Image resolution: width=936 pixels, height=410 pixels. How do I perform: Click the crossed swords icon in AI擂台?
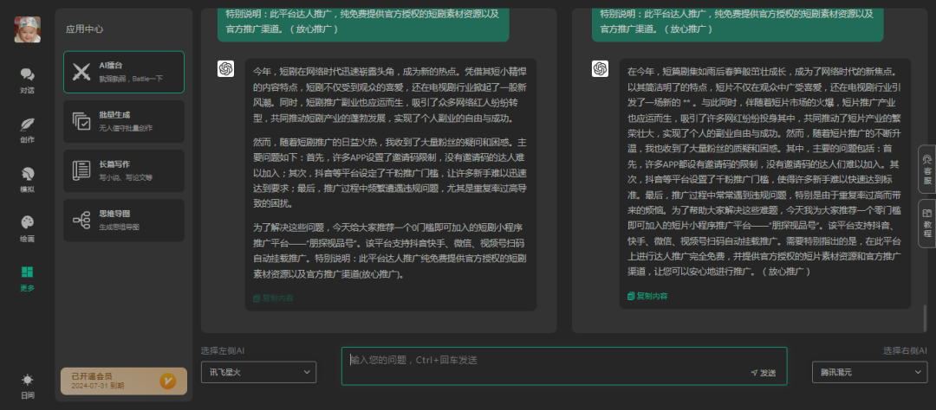pos(81,72)
